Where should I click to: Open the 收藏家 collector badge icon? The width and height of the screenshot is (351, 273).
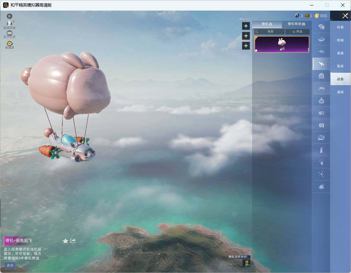click(x=9, y=44)
